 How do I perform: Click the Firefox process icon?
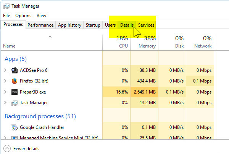click(15, 81)
